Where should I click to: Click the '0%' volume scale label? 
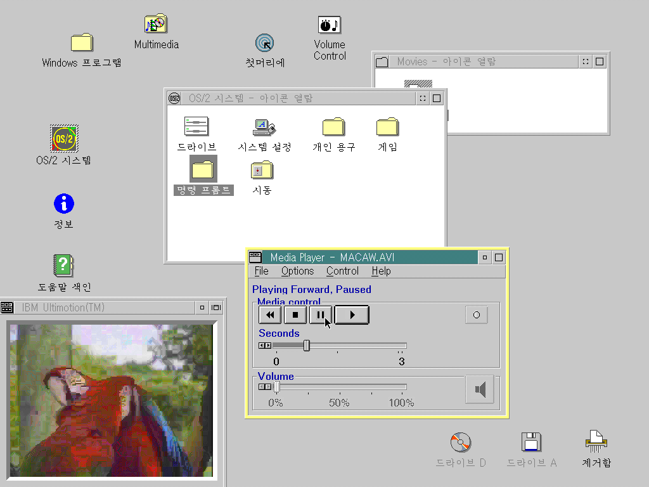click(275, 403)
